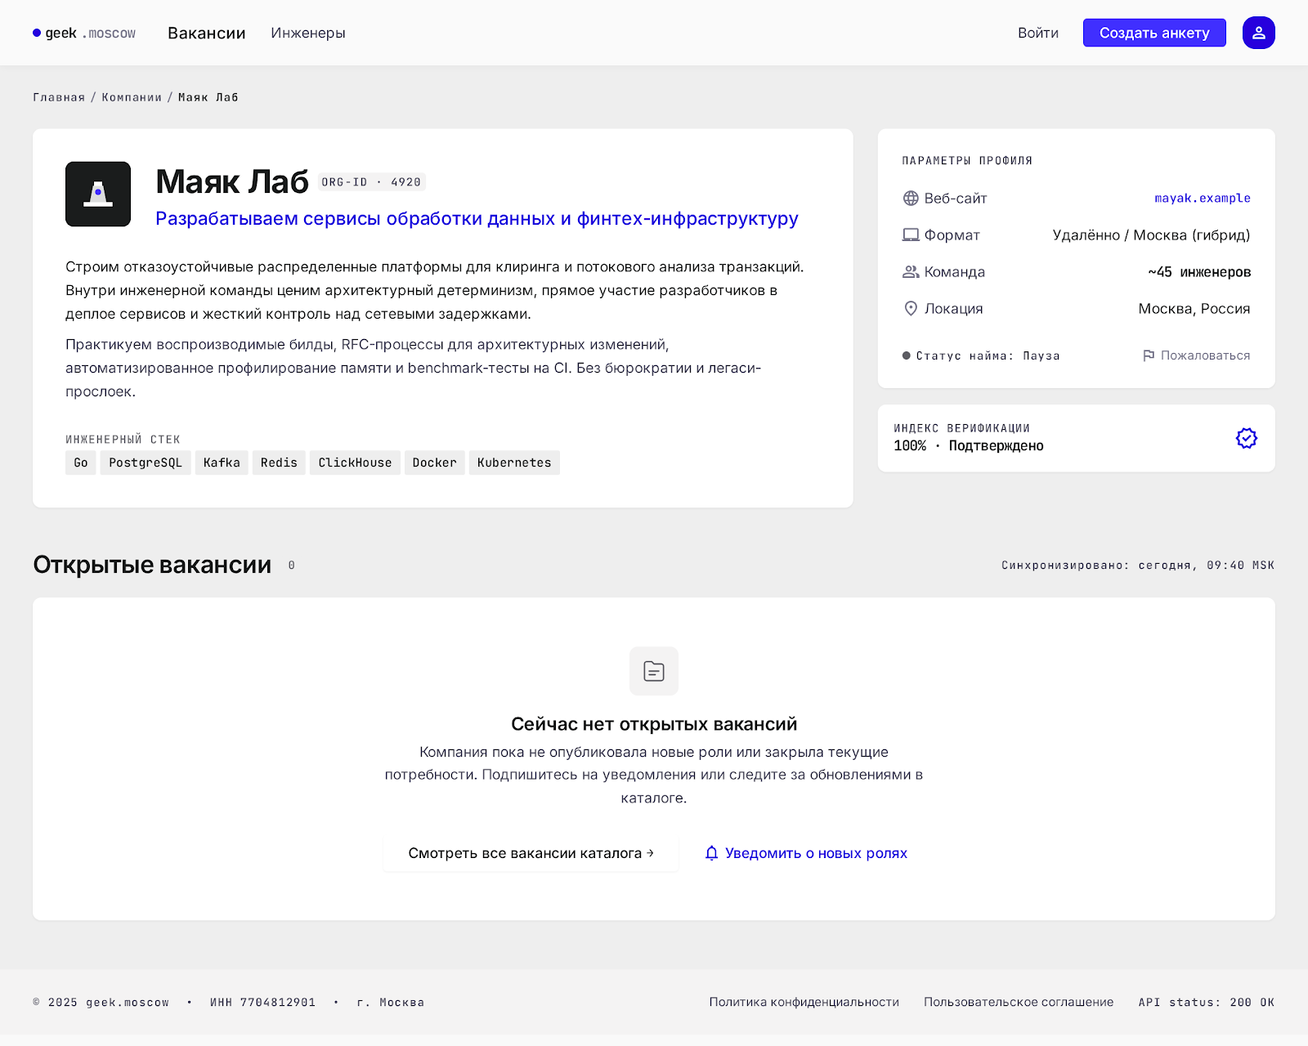Image resolution: width=1308 pixels, height=1046 pixels.
Task: Click the people icon next to Команда
Action: tap(911, 272)
